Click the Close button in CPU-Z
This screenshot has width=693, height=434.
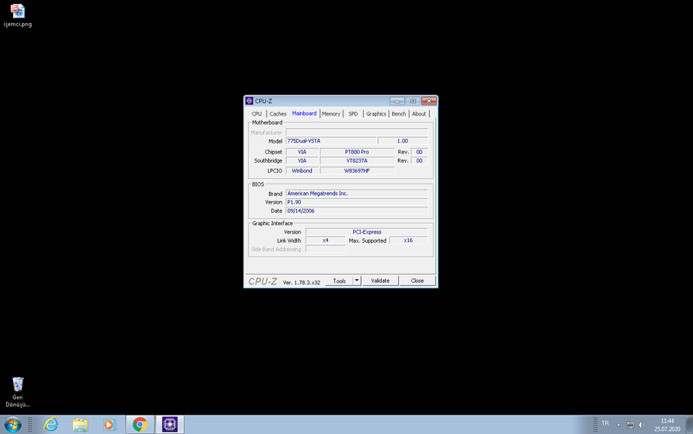coord(417,281)
